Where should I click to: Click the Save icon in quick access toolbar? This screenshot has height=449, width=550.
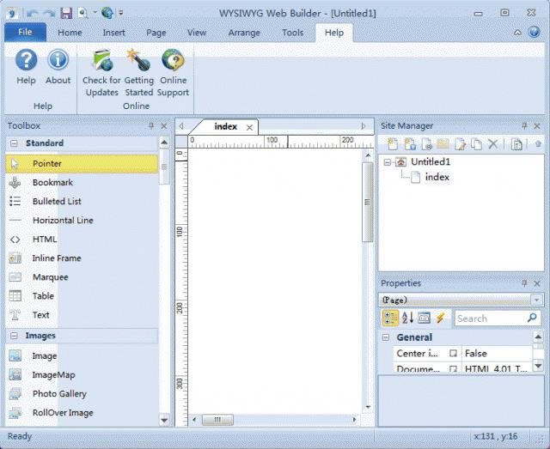click(x=65, y=13)
